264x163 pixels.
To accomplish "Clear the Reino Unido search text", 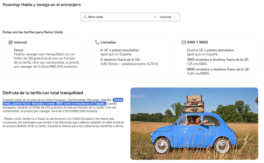I will [155, 17].
